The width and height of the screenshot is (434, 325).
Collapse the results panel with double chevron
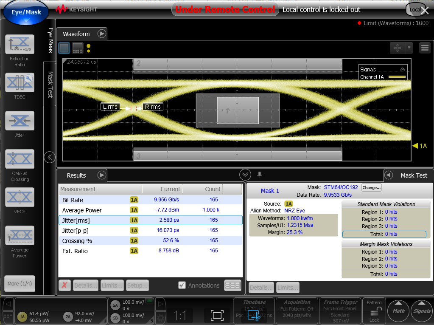[x=245, y=175]
